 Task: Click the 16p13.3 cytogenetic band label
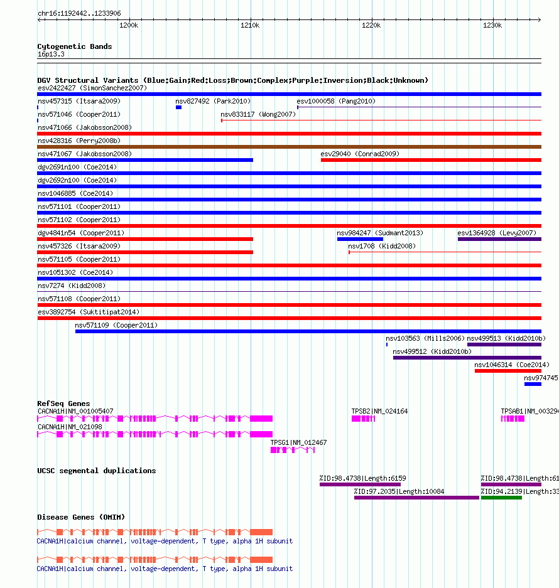[x=51, y=54]
